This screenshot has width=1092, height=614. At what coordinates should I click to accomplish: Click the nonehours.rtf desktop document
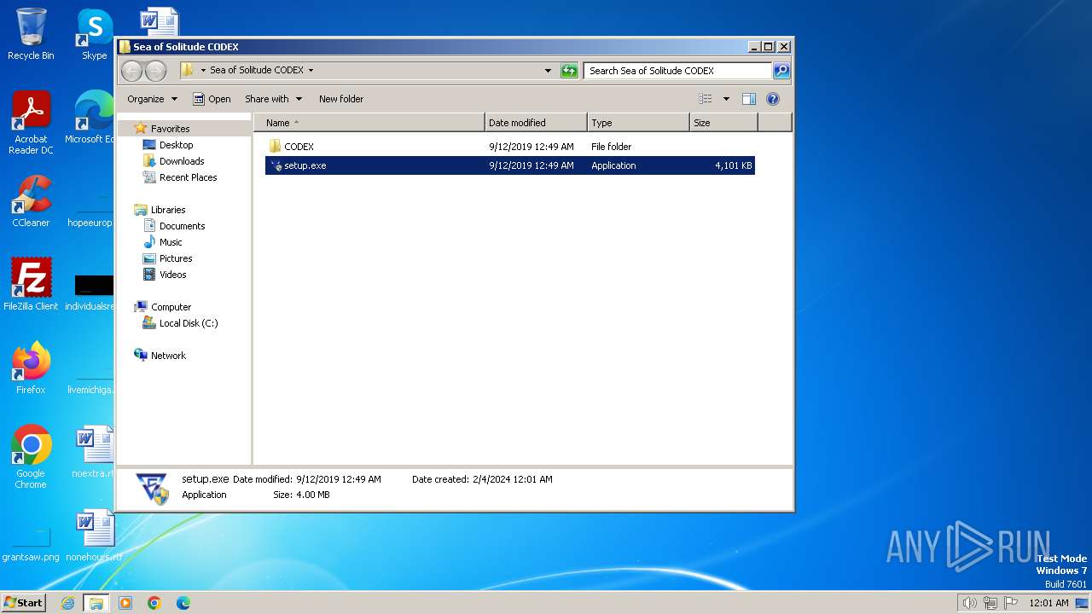point(94,536)
